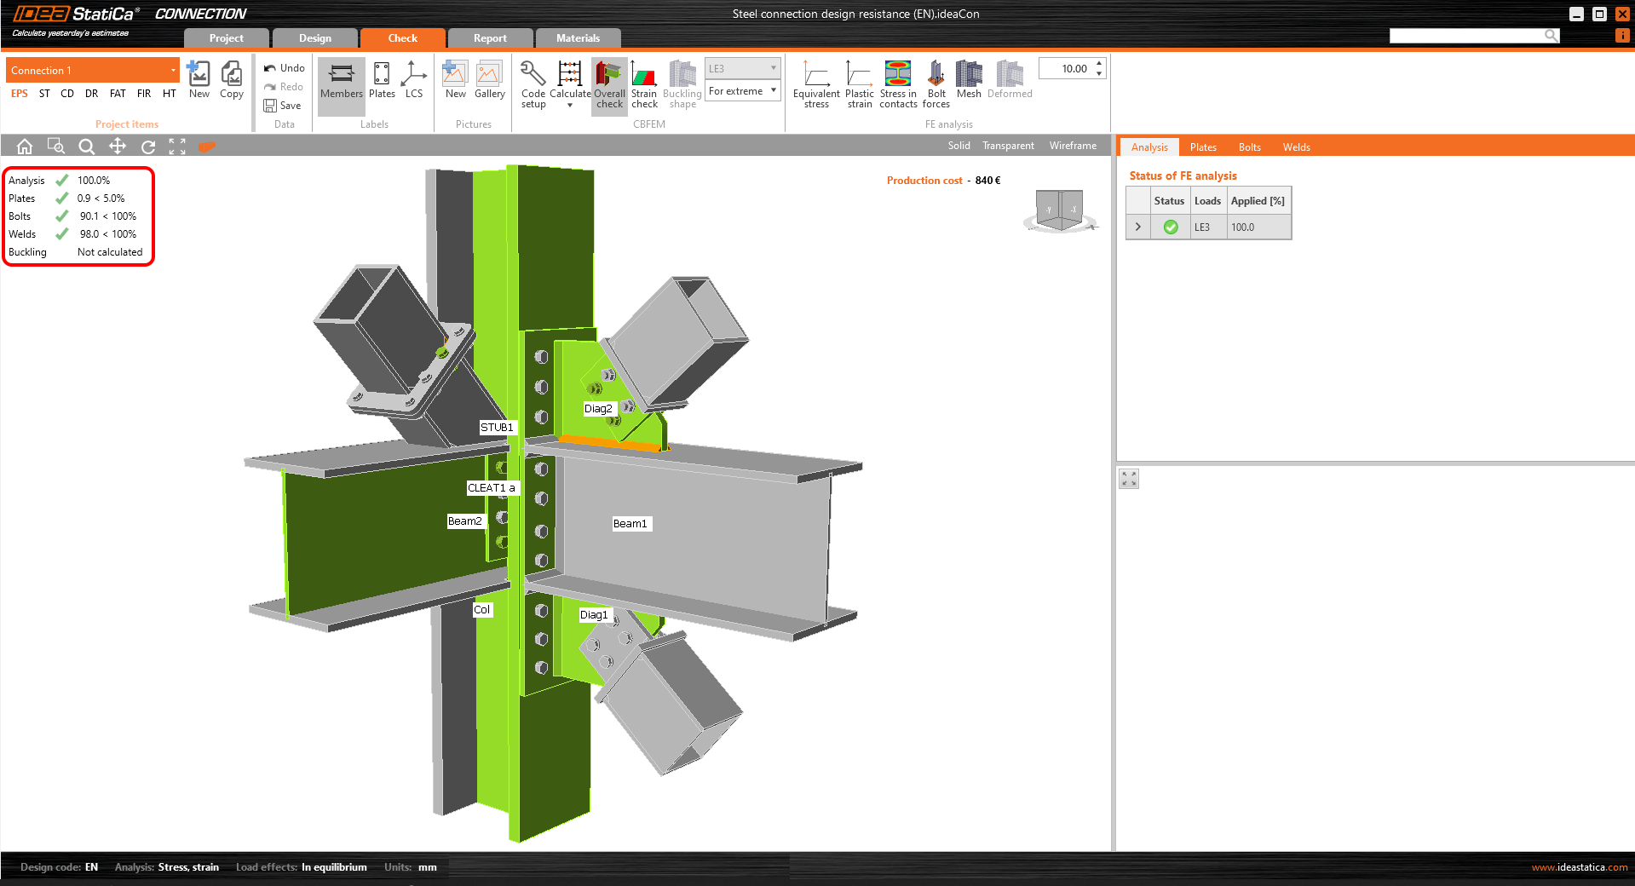This screenshot has height=886, width=1635.
Task: Increase the deformation scale value stepper
Action: tap(1100, 64)
